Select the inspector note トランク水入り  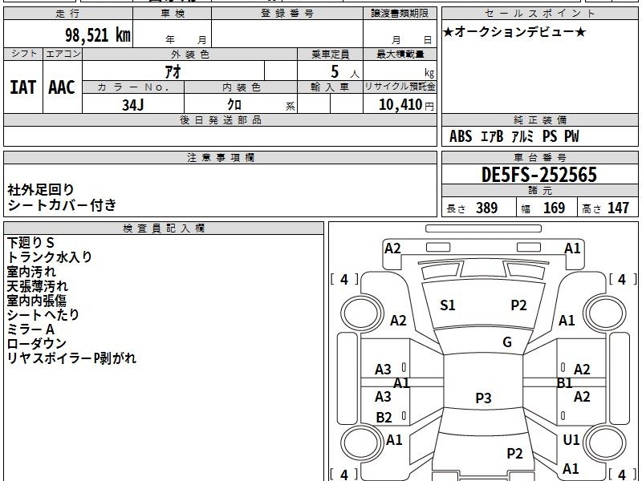pos(49,257)
